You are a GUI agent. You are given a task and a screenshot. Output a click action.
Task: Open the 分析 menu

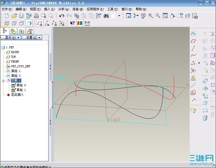(x=63, y=9)
